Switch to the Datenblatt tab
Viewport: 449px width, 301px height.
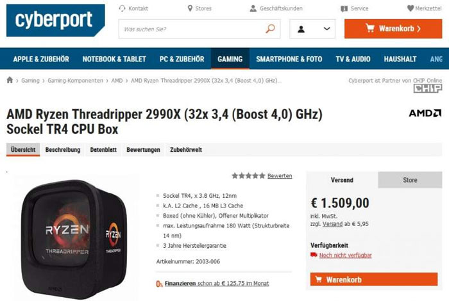point(103,149)
